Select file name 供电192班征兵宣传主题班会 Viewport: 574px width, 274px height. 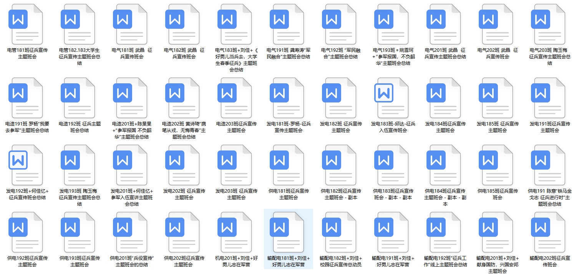27,261
